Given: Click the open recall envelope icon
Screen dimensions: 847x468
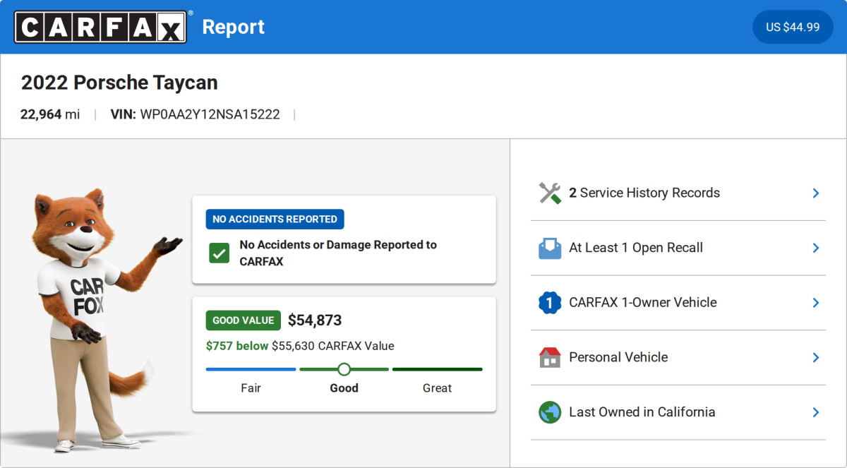Looking at the screenshot, I should click(550, 248).
